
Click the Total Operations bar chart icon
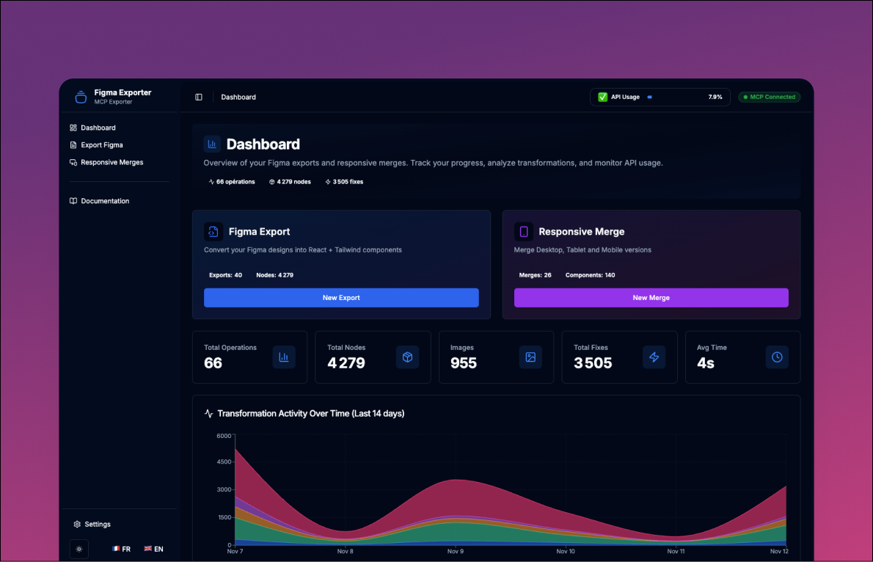tap(284, 357)
